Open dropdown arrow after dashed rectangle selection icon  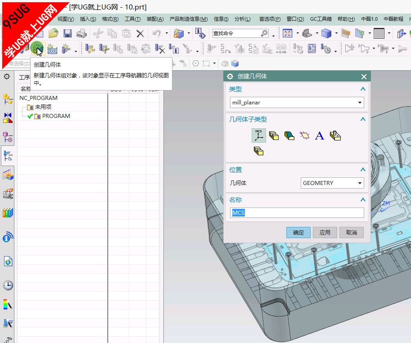(x=214, y=63)
